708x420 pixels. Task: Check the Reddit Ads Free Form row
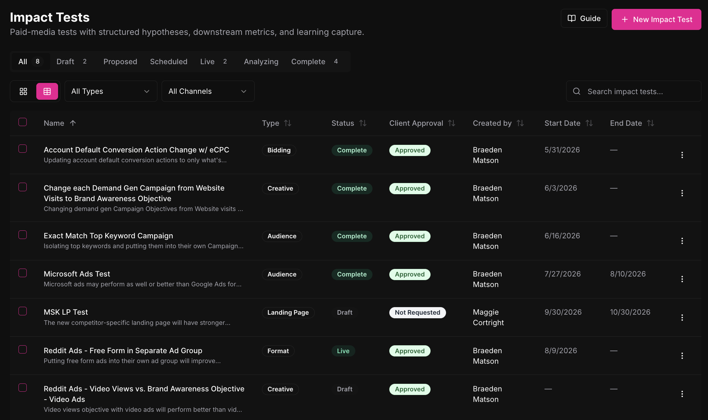pos(23,350)
